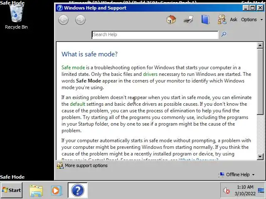Open the drivers glossary link
Viewport: 266px width, 199px height.
(x=150, y=74)
